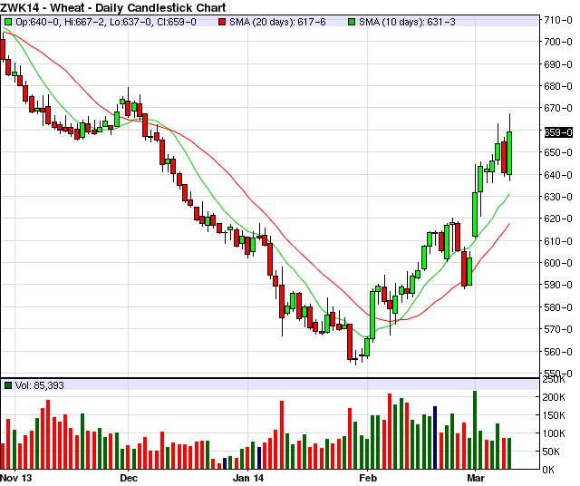Screen dimensions: 580x486
Task: Click the Mar date axis label
Action: pyautogui.click(x=476, y=478)
